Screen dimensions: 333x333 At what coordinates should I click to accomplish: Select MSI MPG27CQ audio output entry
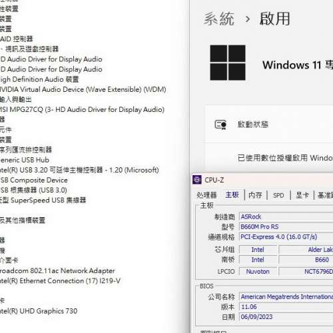[82, 109]
